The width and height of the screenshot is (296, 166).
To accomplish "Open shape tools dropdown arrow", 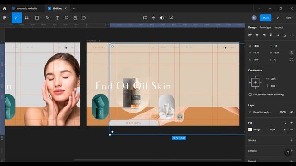I will [41, 18].
